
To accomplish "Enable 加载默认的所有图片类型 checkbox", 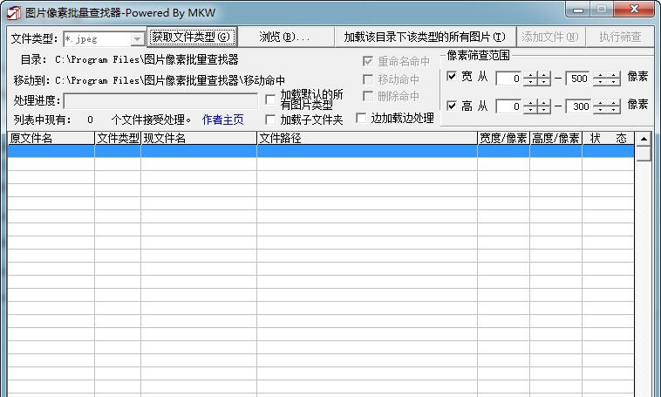I will pos(270,99).
